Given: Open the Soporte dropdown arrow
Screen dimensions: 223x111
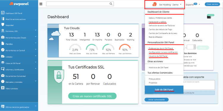Looking at the screenshot, I should 200,4.
